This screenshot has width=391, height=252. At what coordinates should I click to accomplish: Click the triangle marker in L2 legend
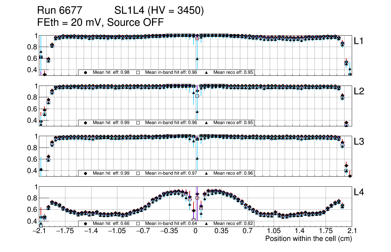[207, 123]
